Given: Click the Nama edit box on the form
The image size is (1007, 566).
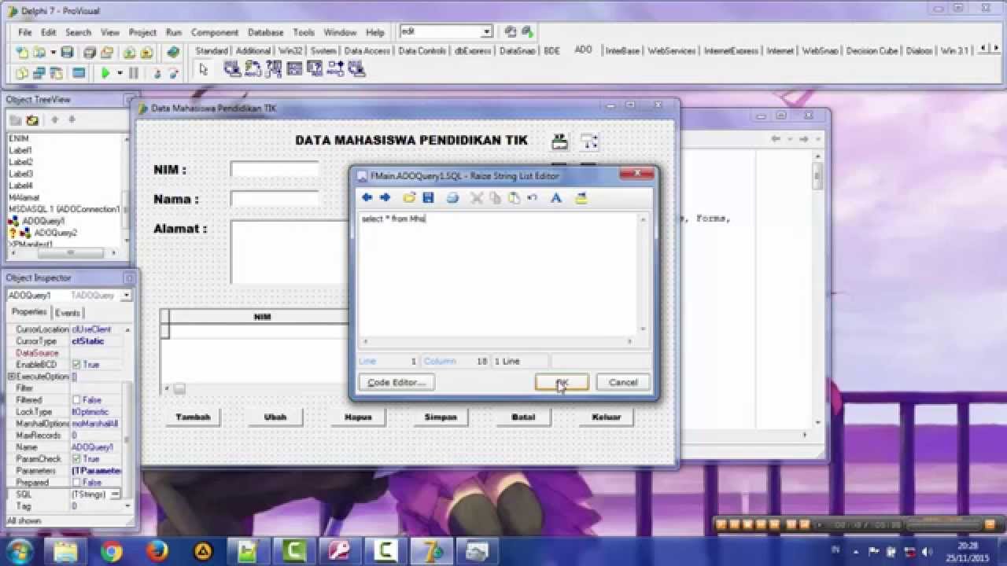Looking at the screenshot, I should [x=275, y=198].
